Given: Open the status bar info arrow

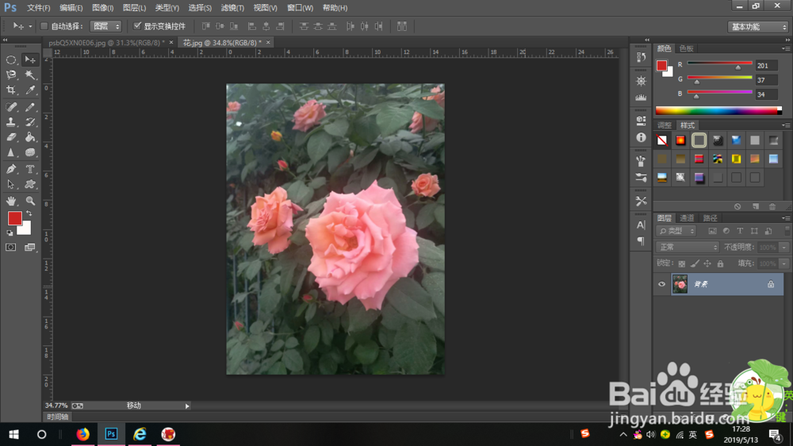Looking at the screenshot, I should pos(187,406).
